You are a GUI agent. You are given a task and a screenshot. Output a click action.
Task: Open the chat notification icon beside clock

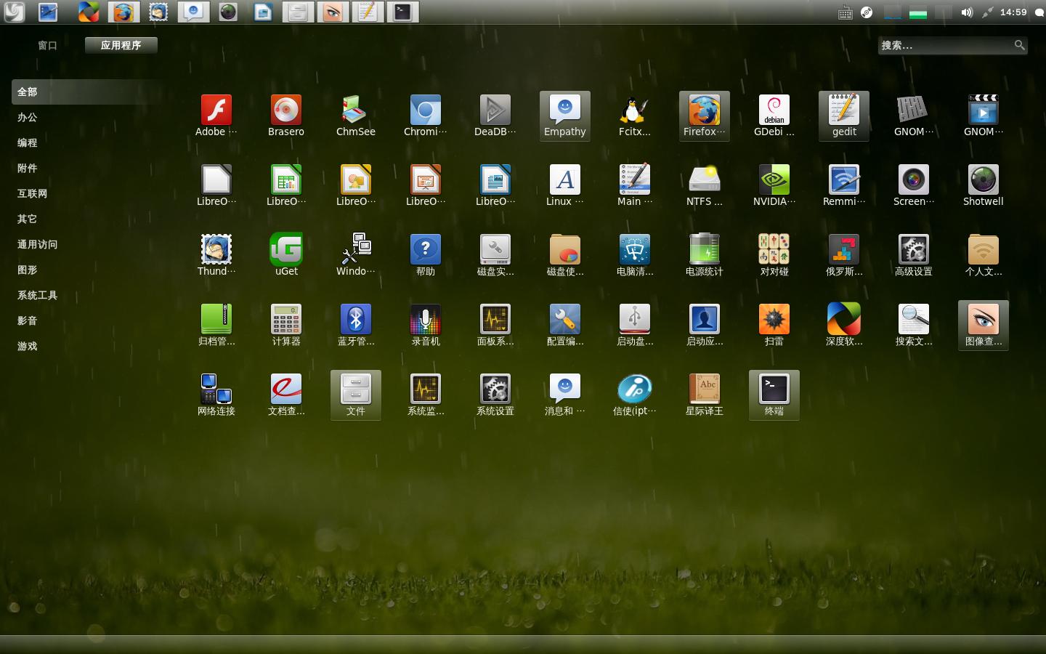coord(1039,12)
